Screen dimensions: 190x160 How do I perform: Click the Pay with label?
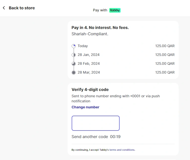[100, 10]
